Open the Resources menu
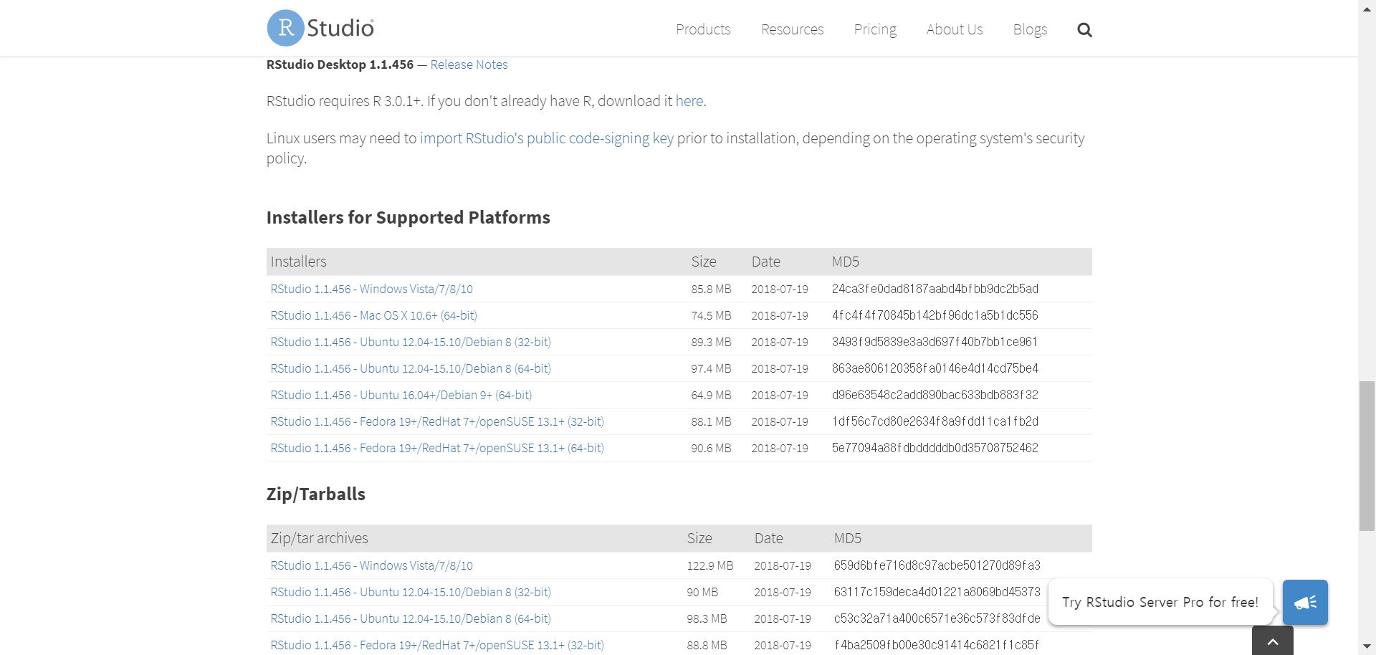This screenshot has width=1376, height=655. click(792, 29)
